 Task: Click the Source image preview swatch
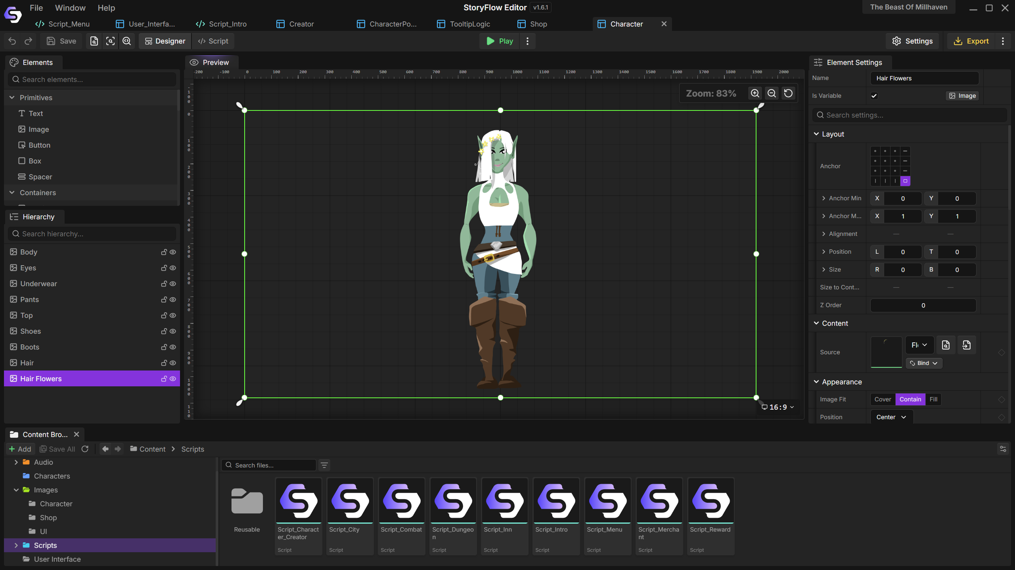tap(886, 352)
